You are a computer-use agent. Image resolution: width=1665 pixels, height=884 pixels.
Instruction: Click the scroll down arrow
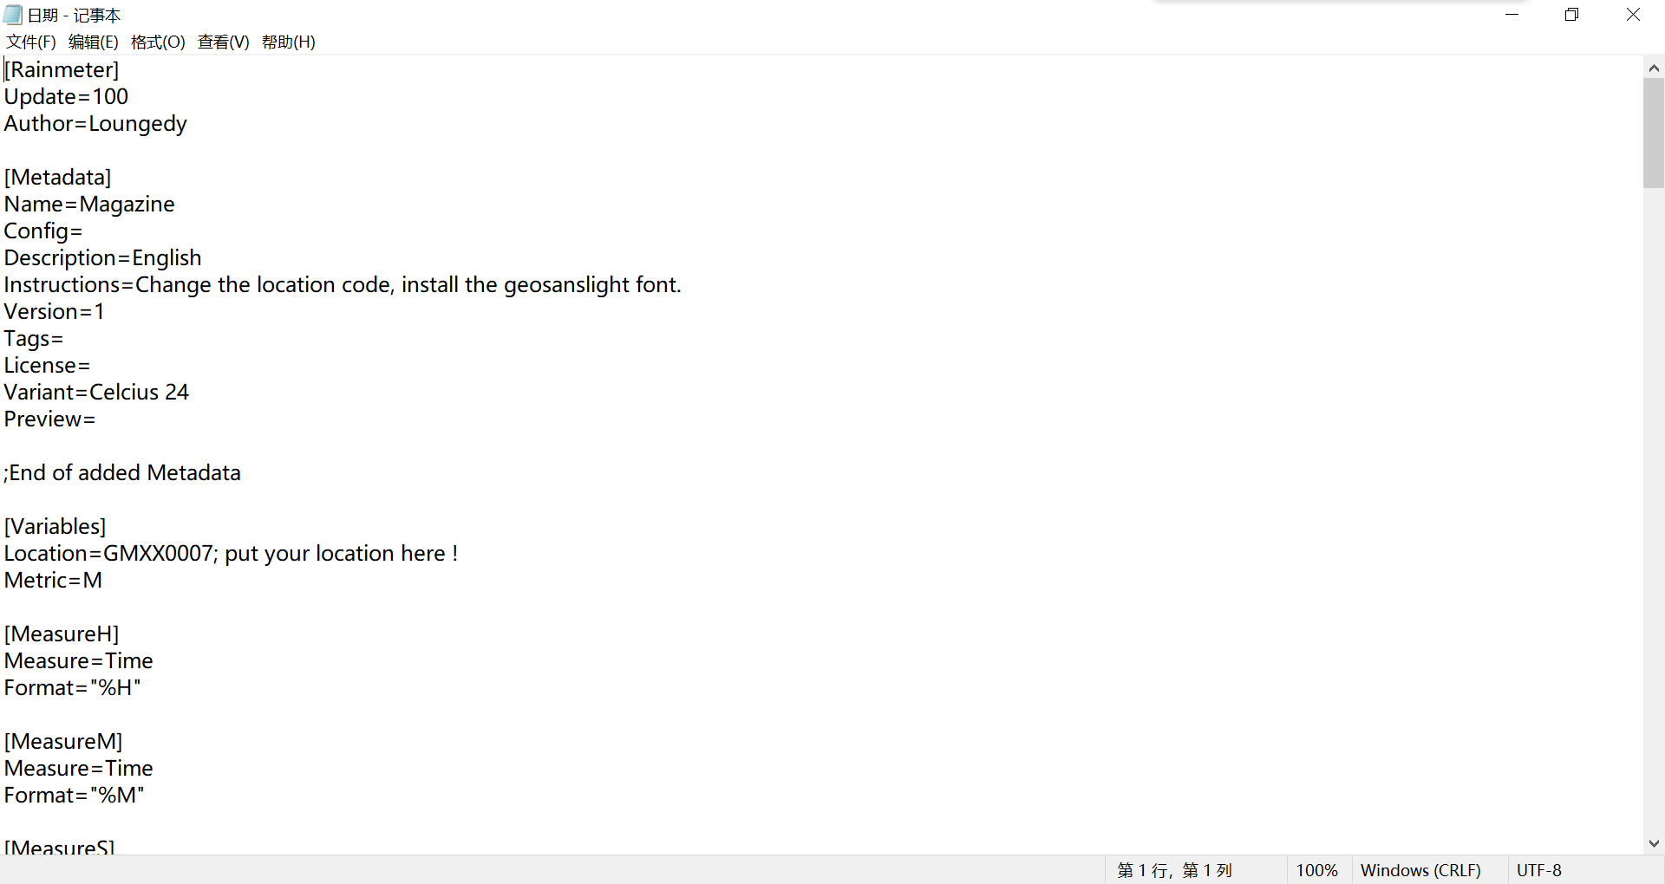(1654, 843)
